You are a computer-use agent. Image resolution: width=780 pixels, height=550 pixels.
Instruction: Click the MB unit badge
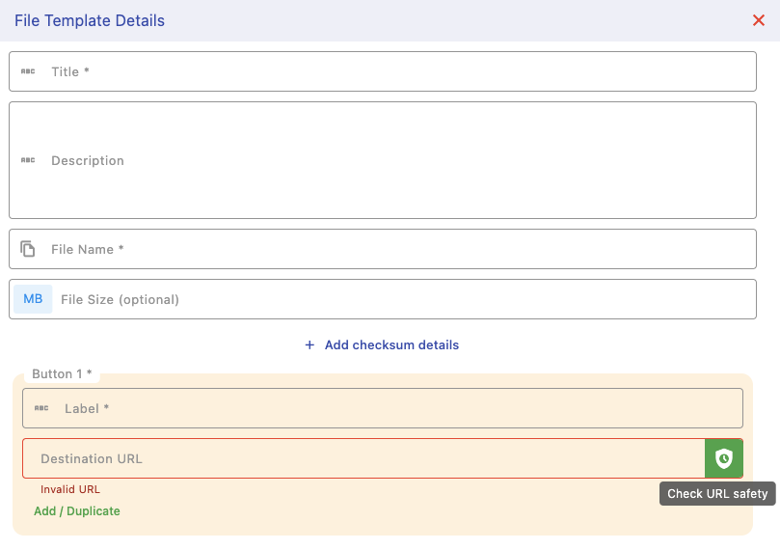[33, 299]
